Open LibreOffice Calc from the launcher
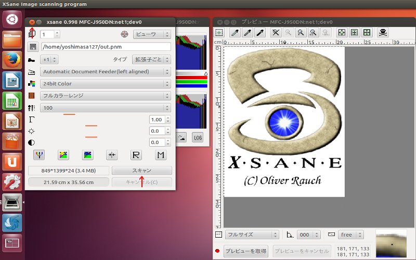 point(12,101)
